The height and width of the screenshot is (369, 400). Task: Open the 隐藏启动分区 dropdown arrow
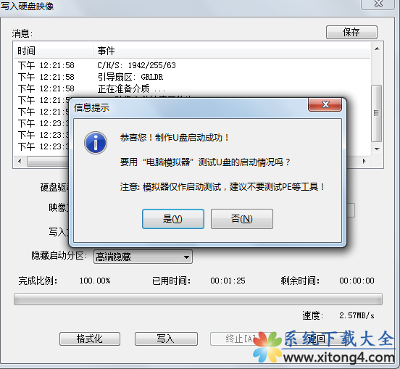pyautogui.click(x=186, y=257)
